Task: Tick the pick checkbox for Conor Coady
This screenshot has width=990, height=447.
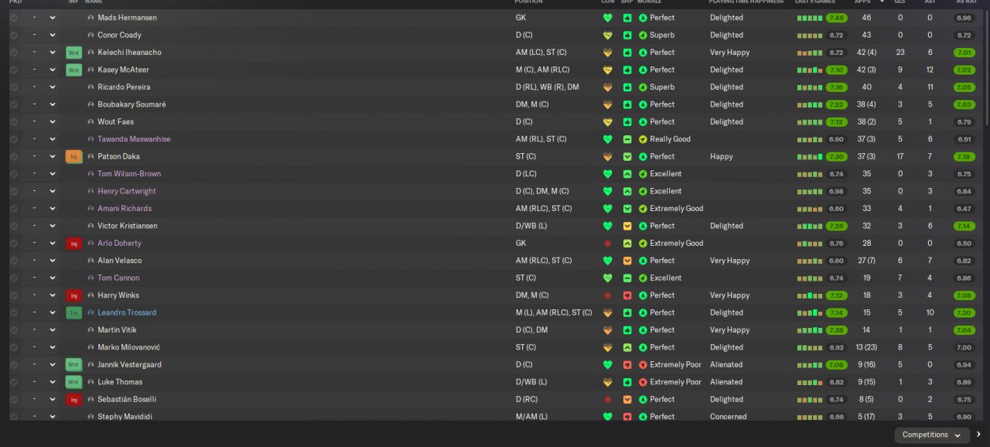Action: (14, 35)
